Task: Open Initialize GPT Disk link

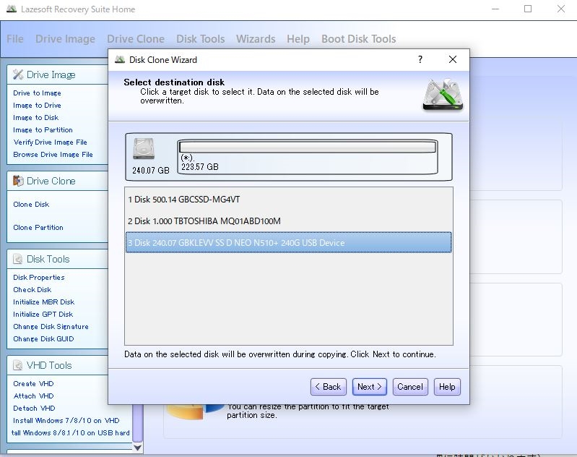Action: tap(43, 314)
